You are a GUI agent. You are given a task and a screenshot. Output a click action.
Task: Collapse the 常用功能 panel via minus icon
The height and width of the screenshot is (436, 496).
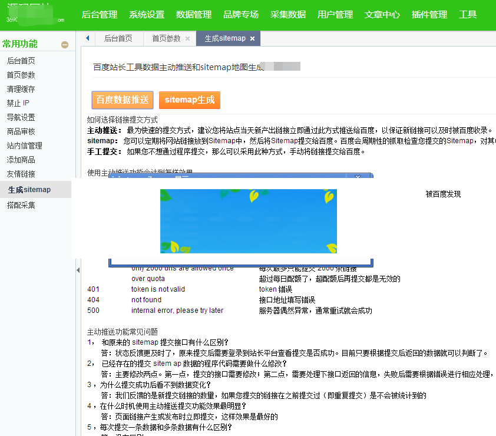[65, 44]
